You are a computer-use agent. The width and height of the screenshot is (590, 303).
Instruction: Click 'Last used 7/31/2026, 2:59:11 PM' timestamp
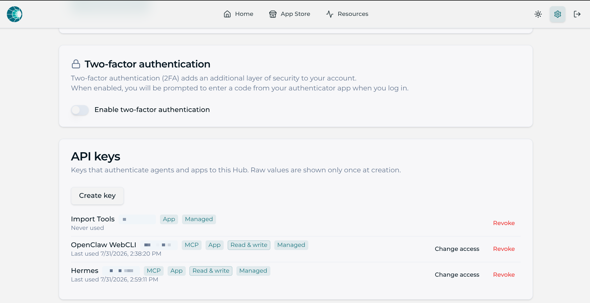[x=115, y=279]
